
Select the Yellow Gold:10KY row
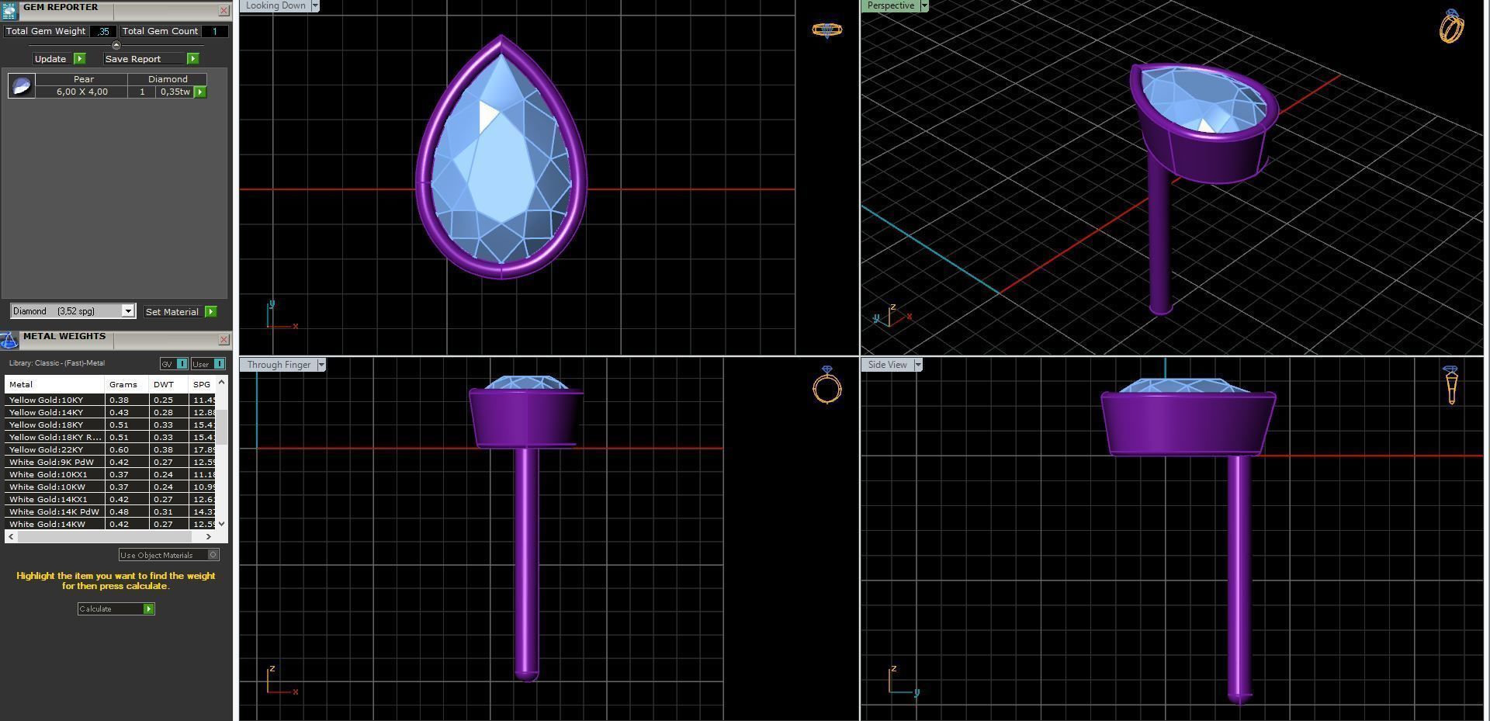click(111, 400)
